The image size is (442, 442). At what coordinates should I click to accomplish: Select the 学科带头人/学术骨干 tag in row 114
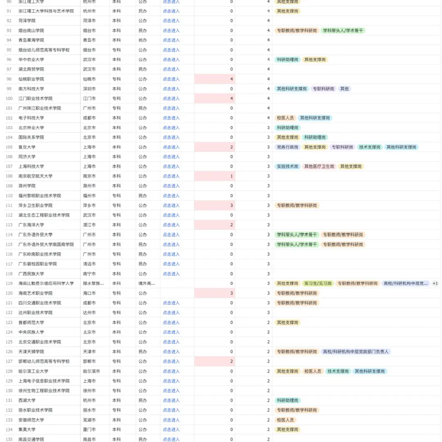coord(297,235)
